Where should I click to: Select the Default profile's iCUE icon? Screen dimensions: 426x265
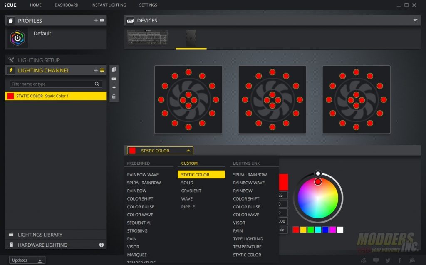(x=17, y=38)
